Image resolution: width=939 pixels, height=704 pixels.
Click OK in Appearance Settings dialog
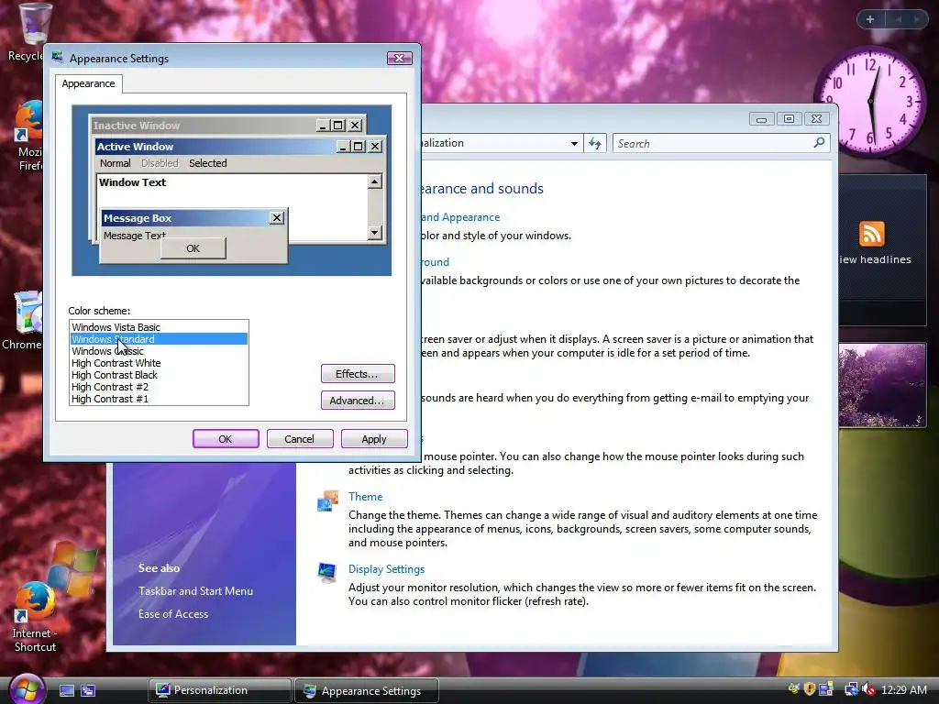point(226,439)
